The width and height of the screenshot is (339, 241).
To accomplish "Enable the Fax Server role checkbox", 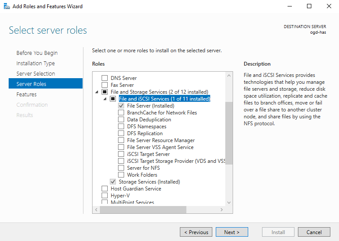I will tap(104, 85).
